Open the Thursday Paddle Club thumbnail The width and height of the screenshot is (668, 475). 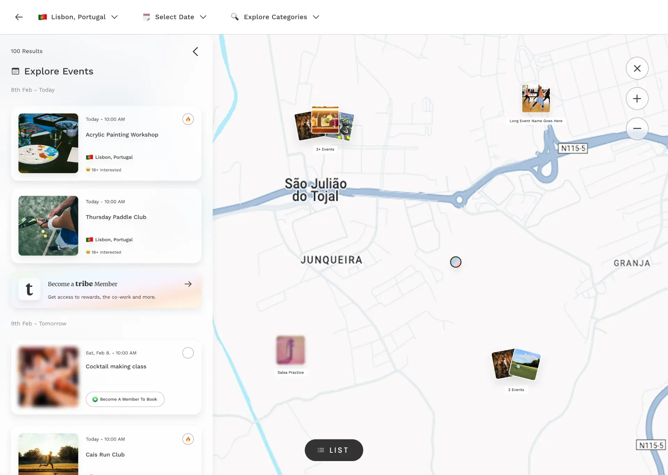[x=48, y=225]
